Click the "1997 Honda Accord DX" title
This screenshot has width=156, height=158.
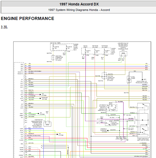pyautogui.click(x=79, y=4)
